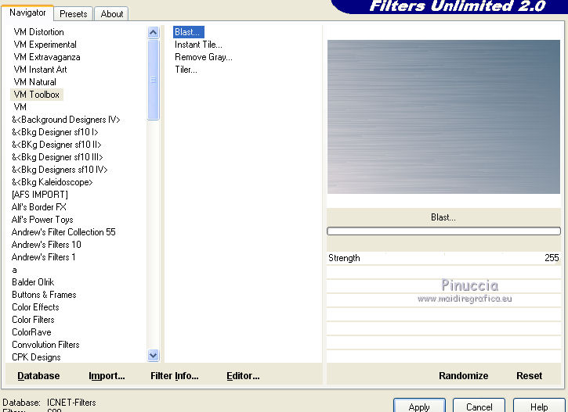Select ColorRave category
The image size is (568, 412).
[x=31, y=332]
